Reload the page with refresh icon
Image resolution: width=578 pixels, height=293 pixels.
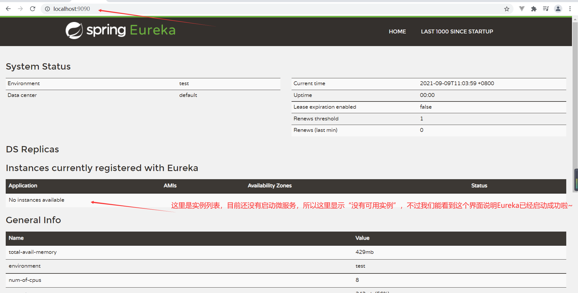33,9
